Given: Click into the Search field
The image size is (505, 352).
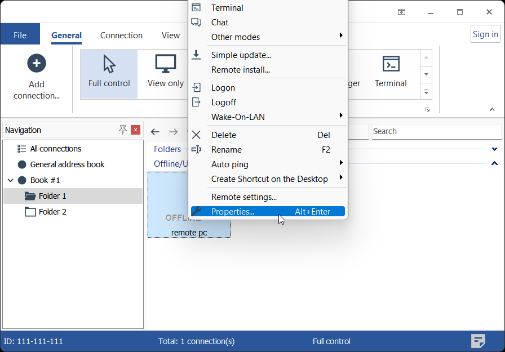Looking at the screenshot, I should 436,131.
